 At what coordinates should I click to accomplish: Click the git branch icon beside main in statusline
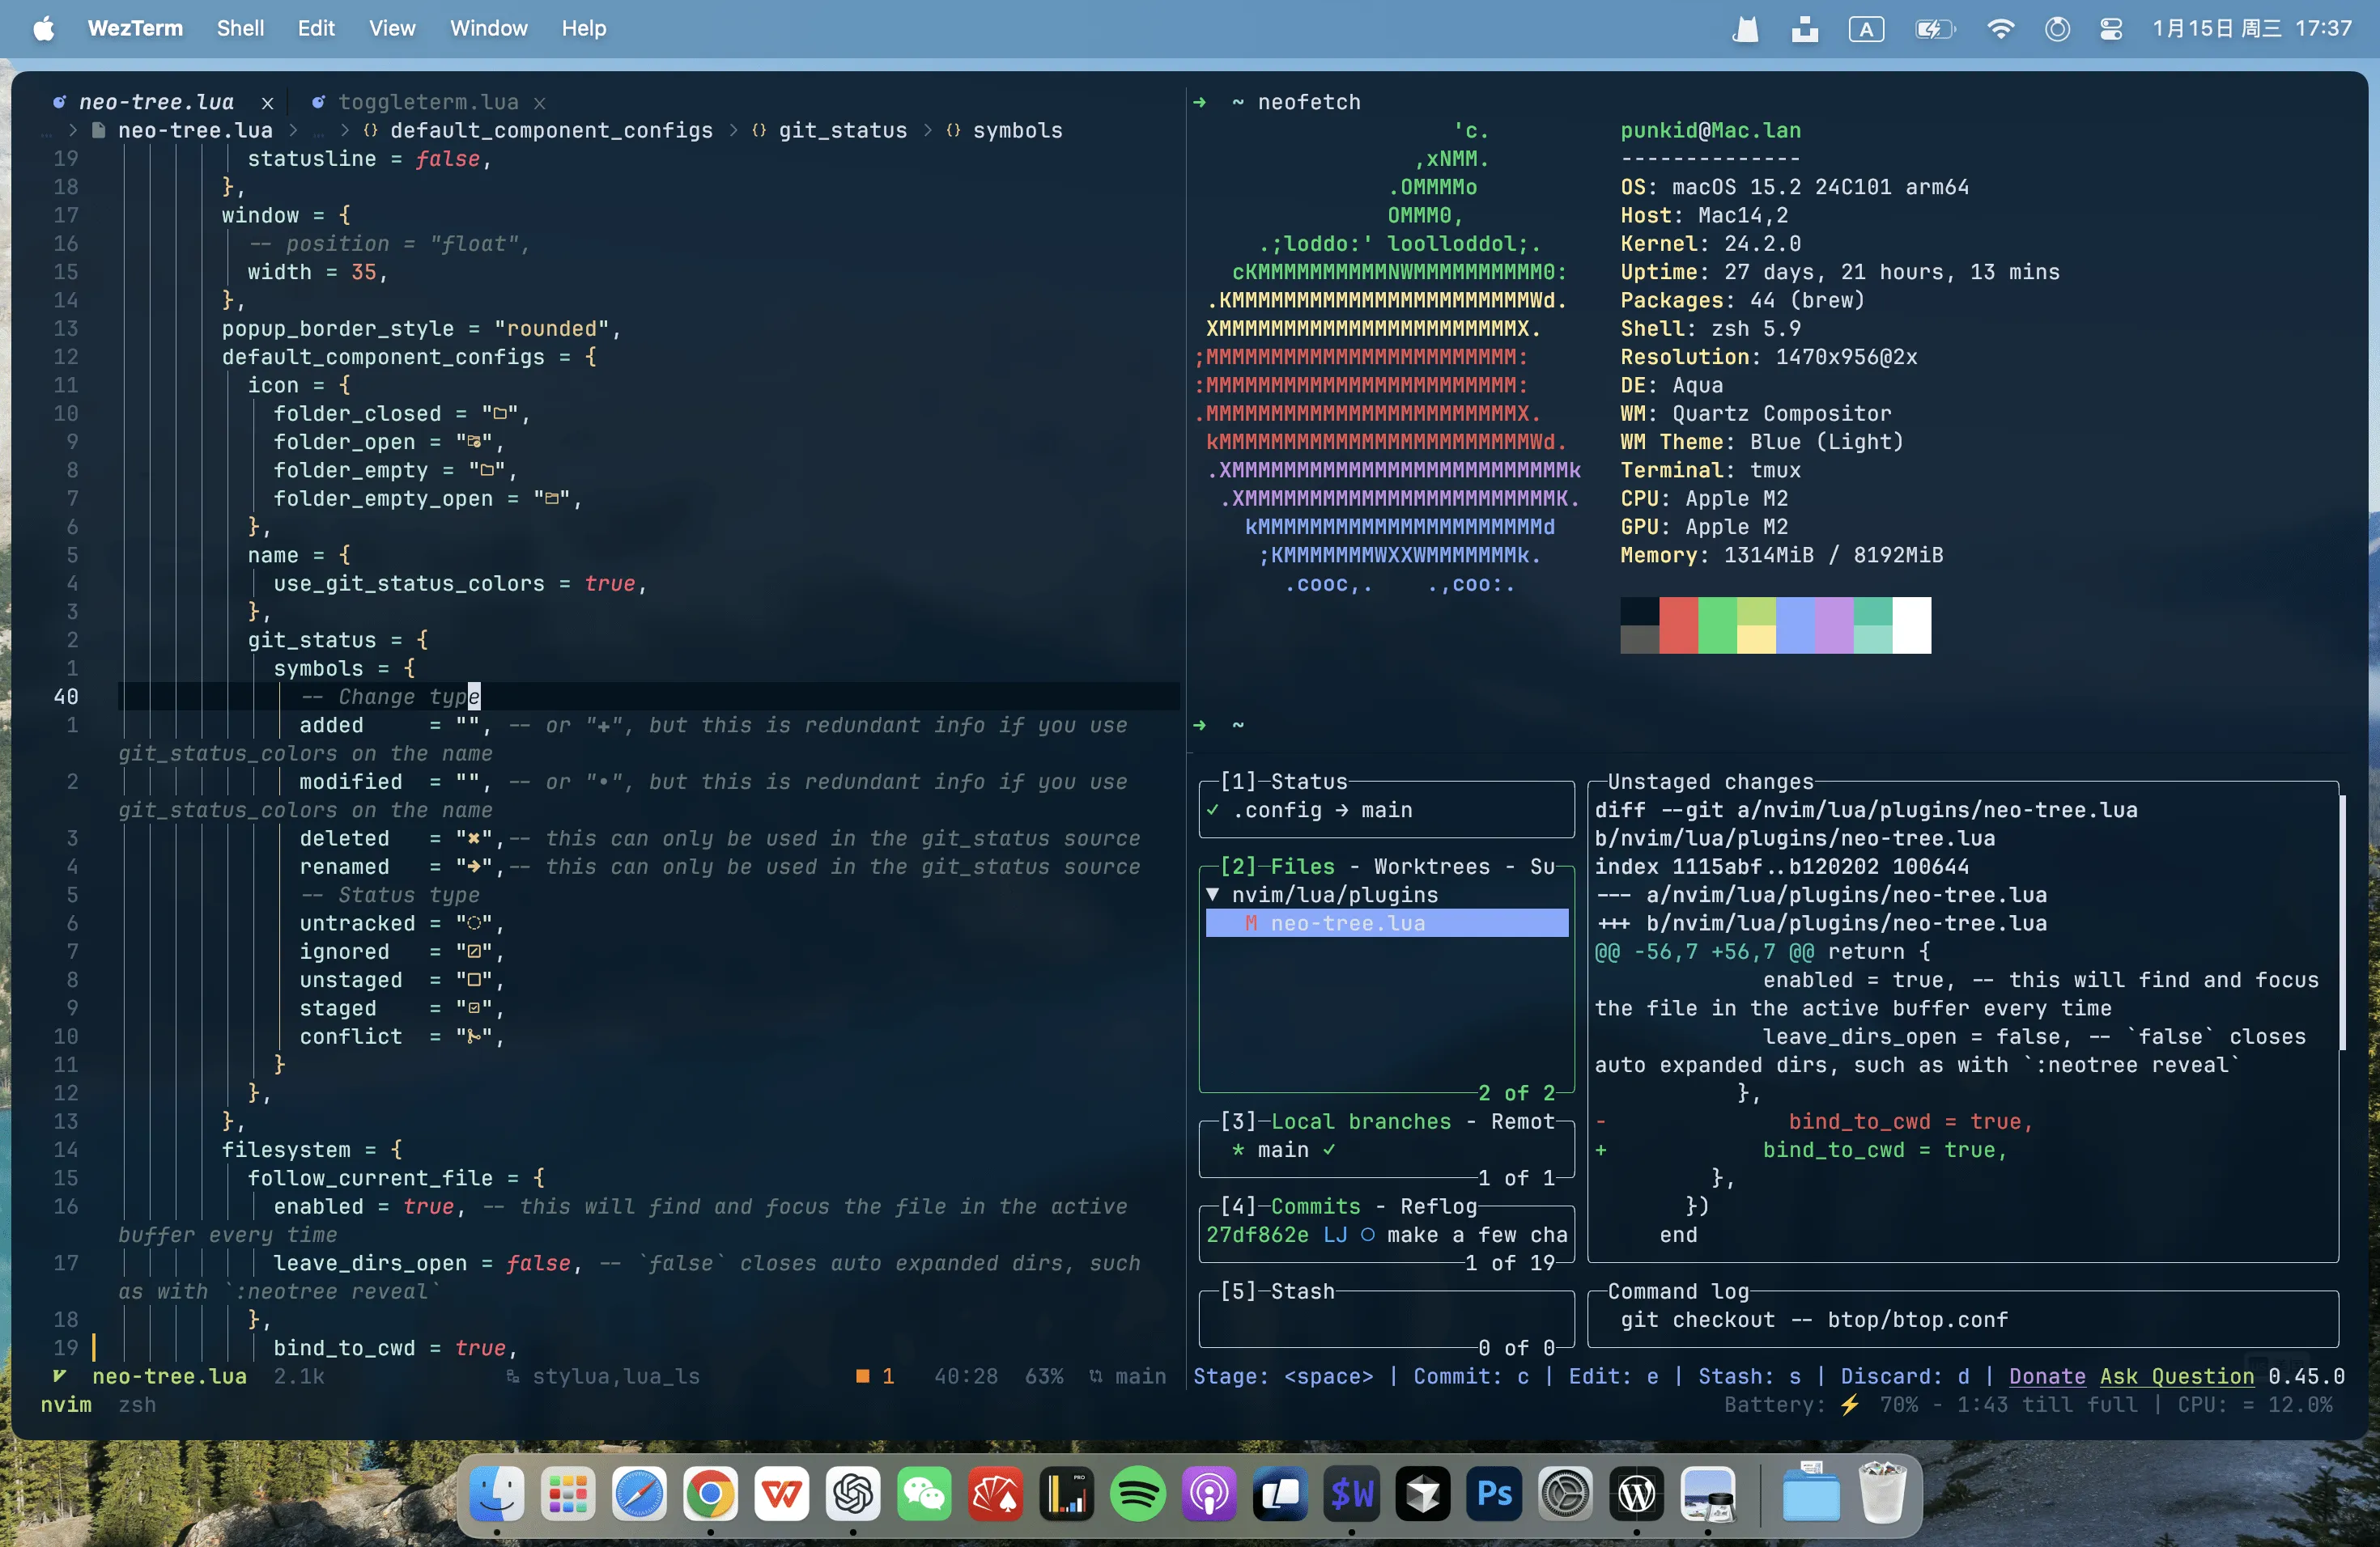1095,1376
